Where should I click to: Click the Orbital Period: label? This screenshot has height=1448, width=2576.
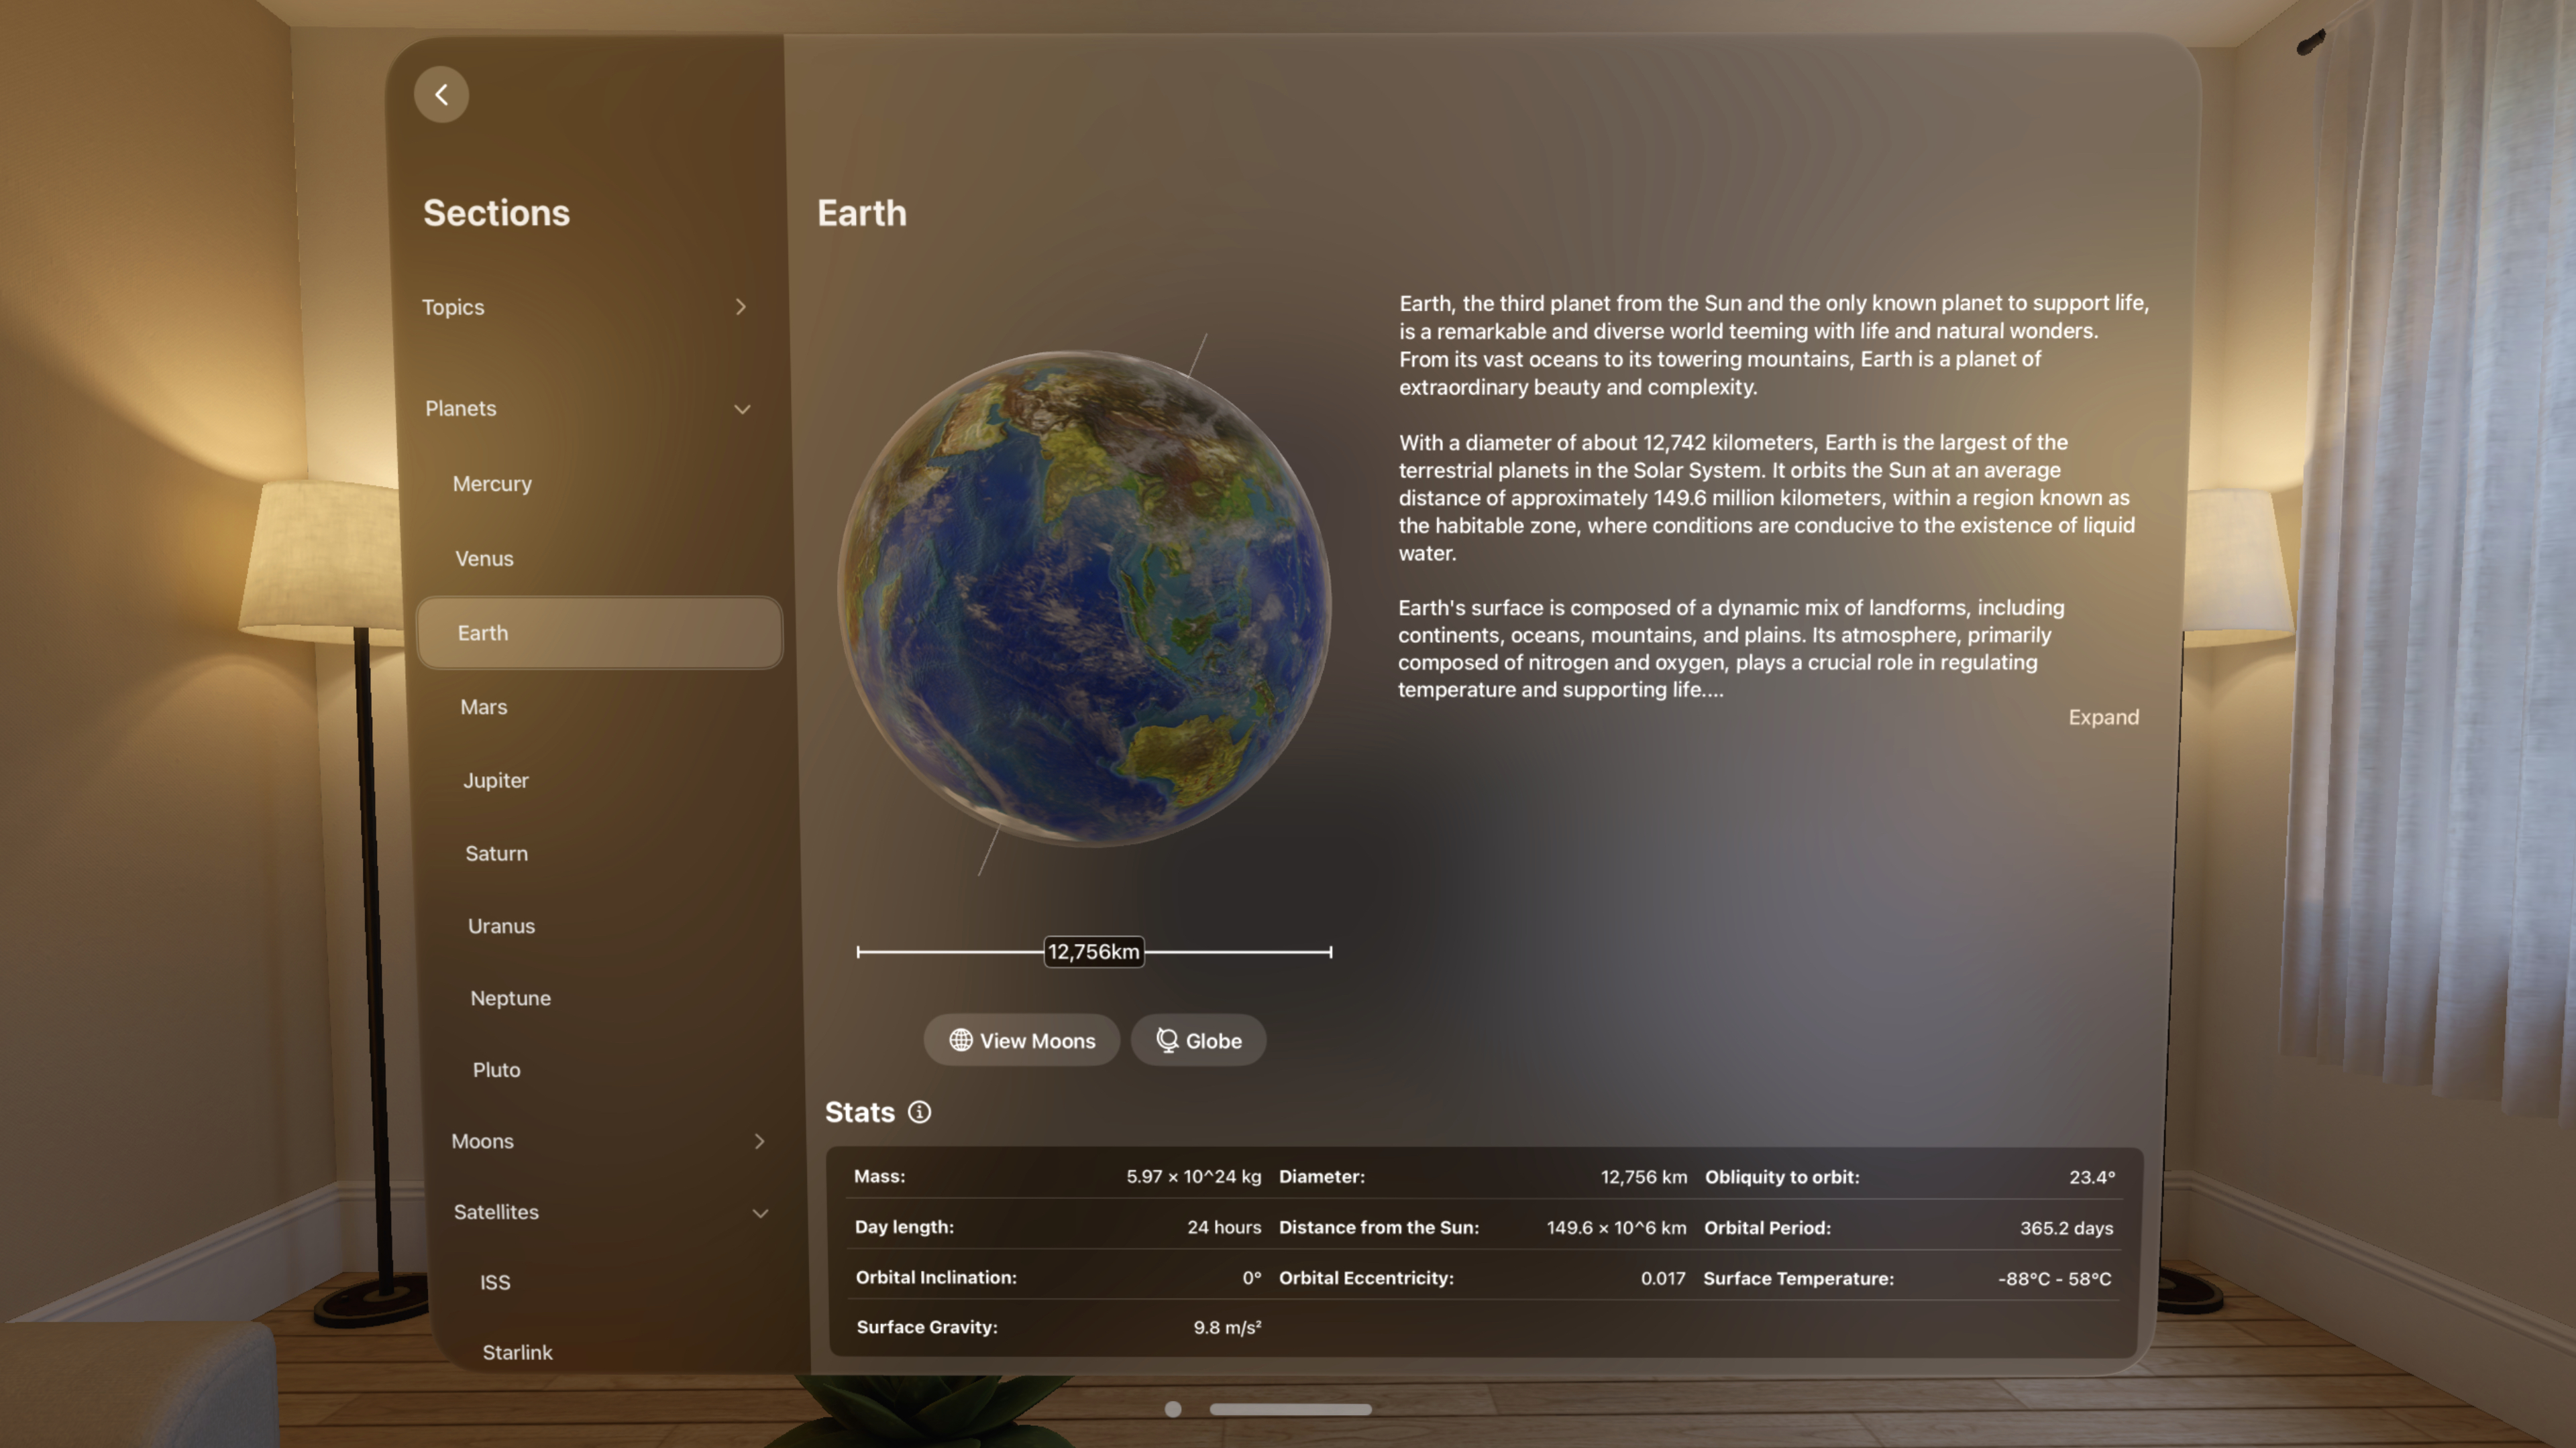[x=1767, y=1228]
